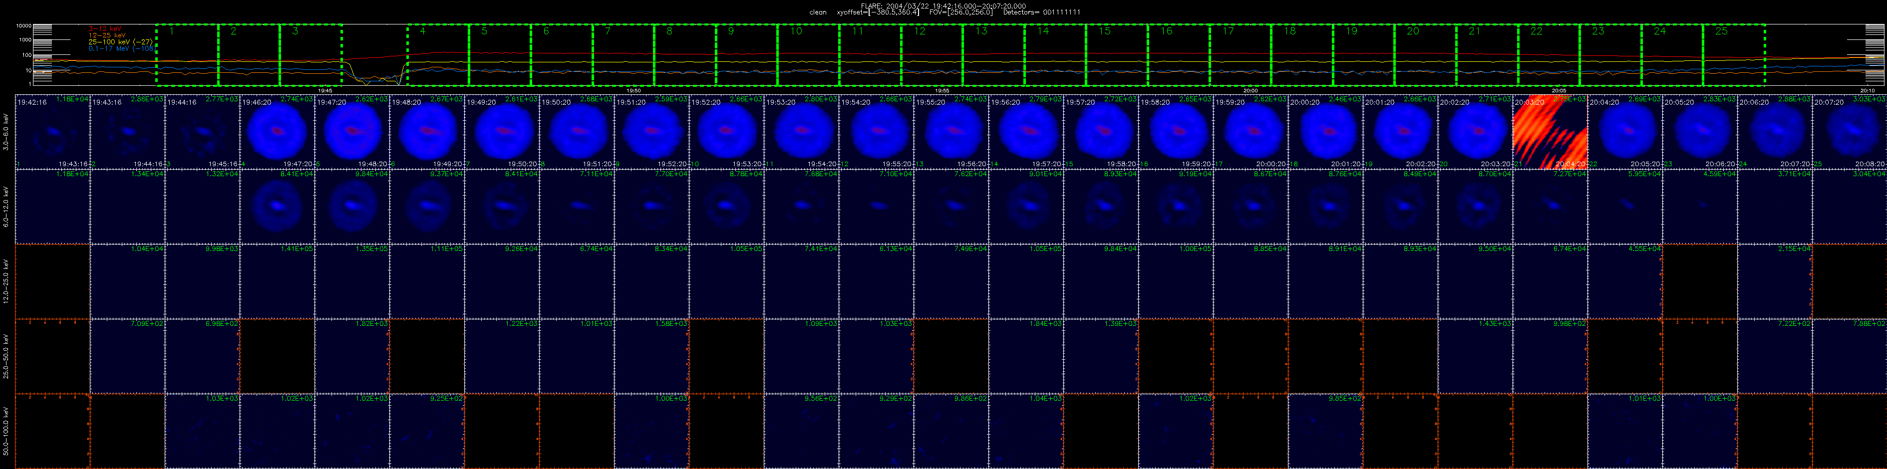Select time interval 1 on the light curve
Image resolution: width=1887 pixels, height=469 pixels.
(x=188, y=55)
